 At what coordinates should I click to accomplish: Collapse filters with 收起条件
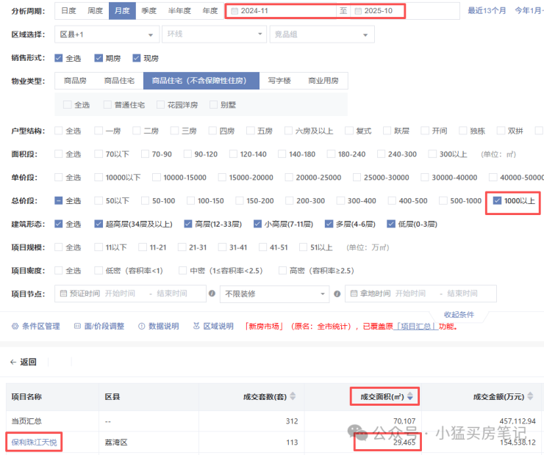click(458, 314)
